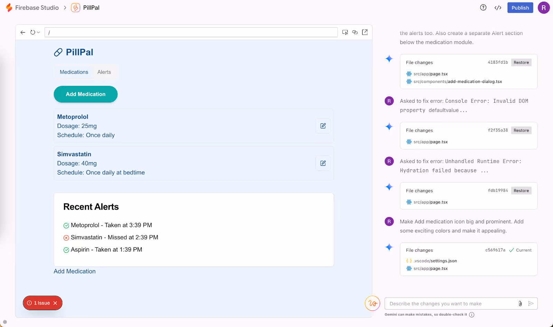Click the Firebase Studio flame logo
Image resolution: width=553 pixels, height=327 pixels.
tap(9, 8)
